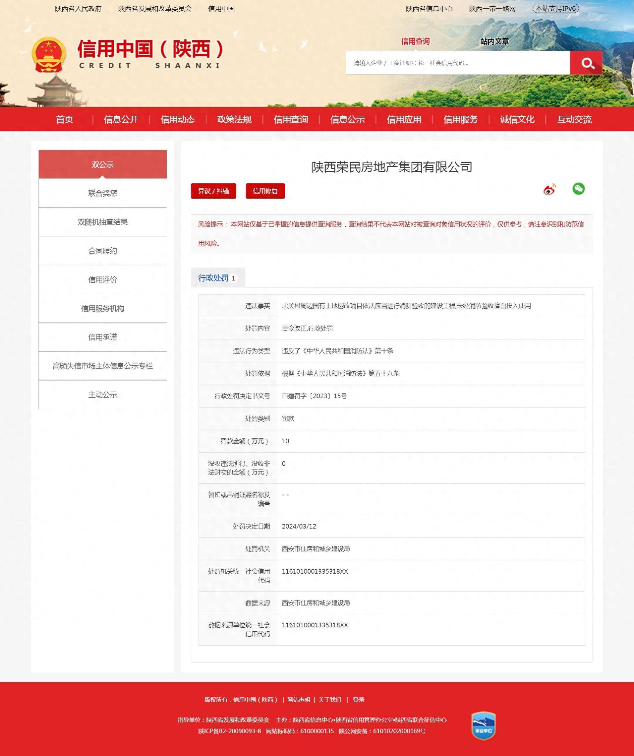
Task: Share page via Weibo icon
Action: [x=549, y=189]
